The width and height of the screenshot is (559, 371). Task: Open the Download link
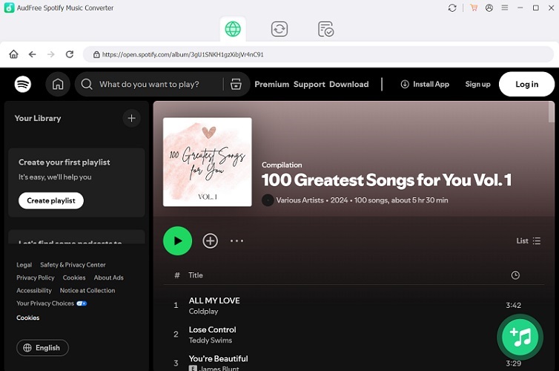tap(349, 84)
